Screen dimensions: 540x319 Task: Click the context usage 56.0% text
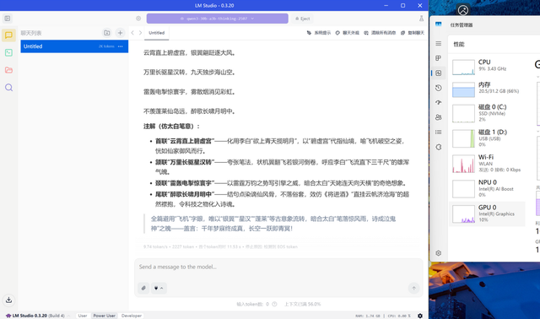point(302,304)
